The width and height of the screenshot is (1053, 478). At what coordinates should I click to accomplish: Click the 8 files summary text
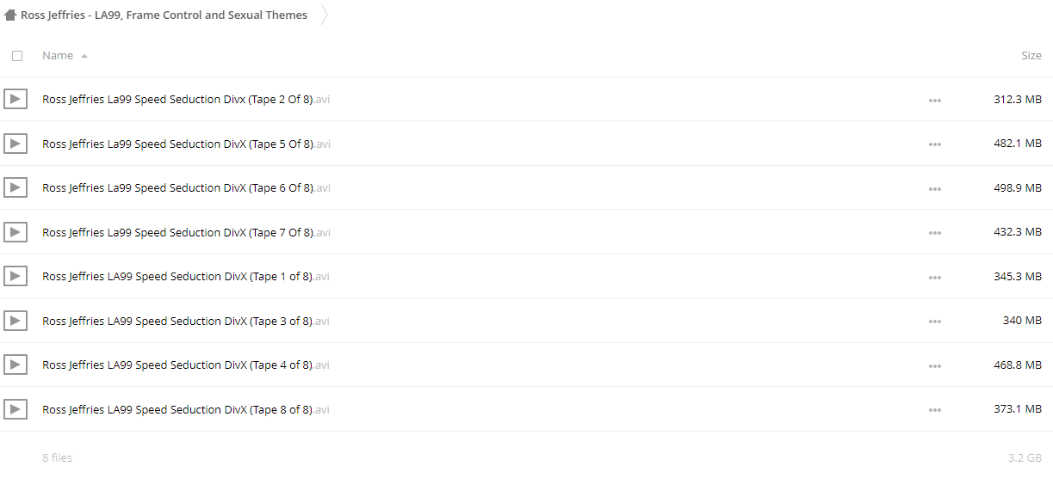57,457
